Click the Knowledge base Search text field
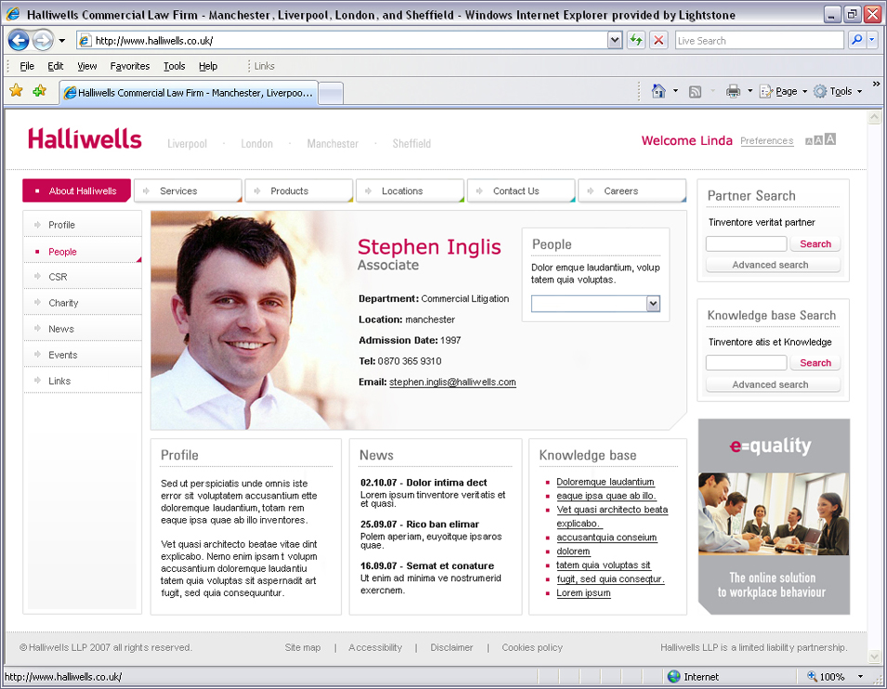This screenshot has width=887, height=689. [x=746, y=362]
